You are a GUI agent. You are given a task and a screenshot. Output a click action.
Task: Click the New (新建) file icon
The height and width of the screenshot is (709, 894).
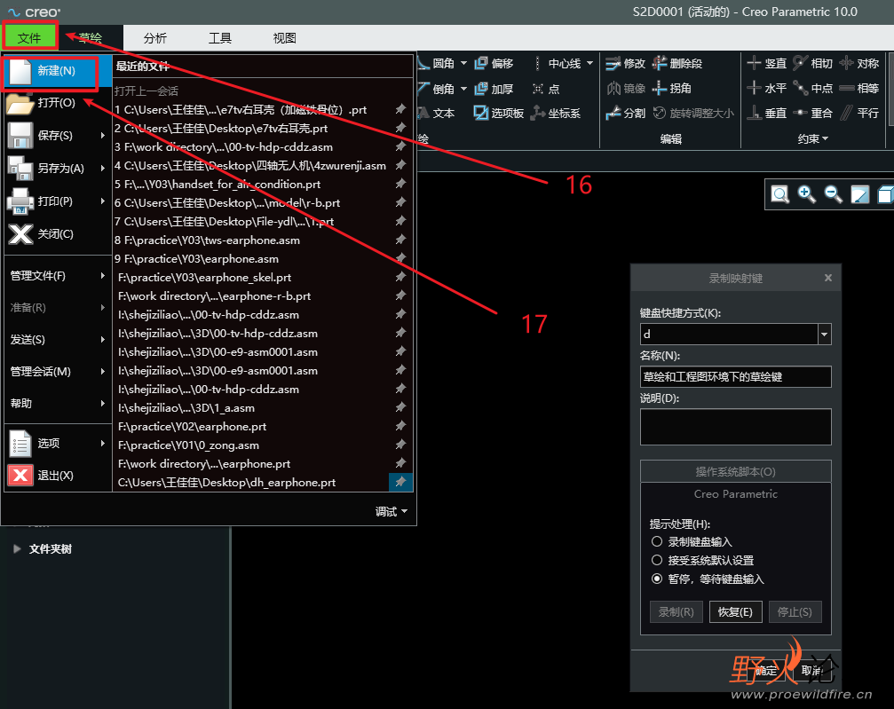click(x=20, y=71)
